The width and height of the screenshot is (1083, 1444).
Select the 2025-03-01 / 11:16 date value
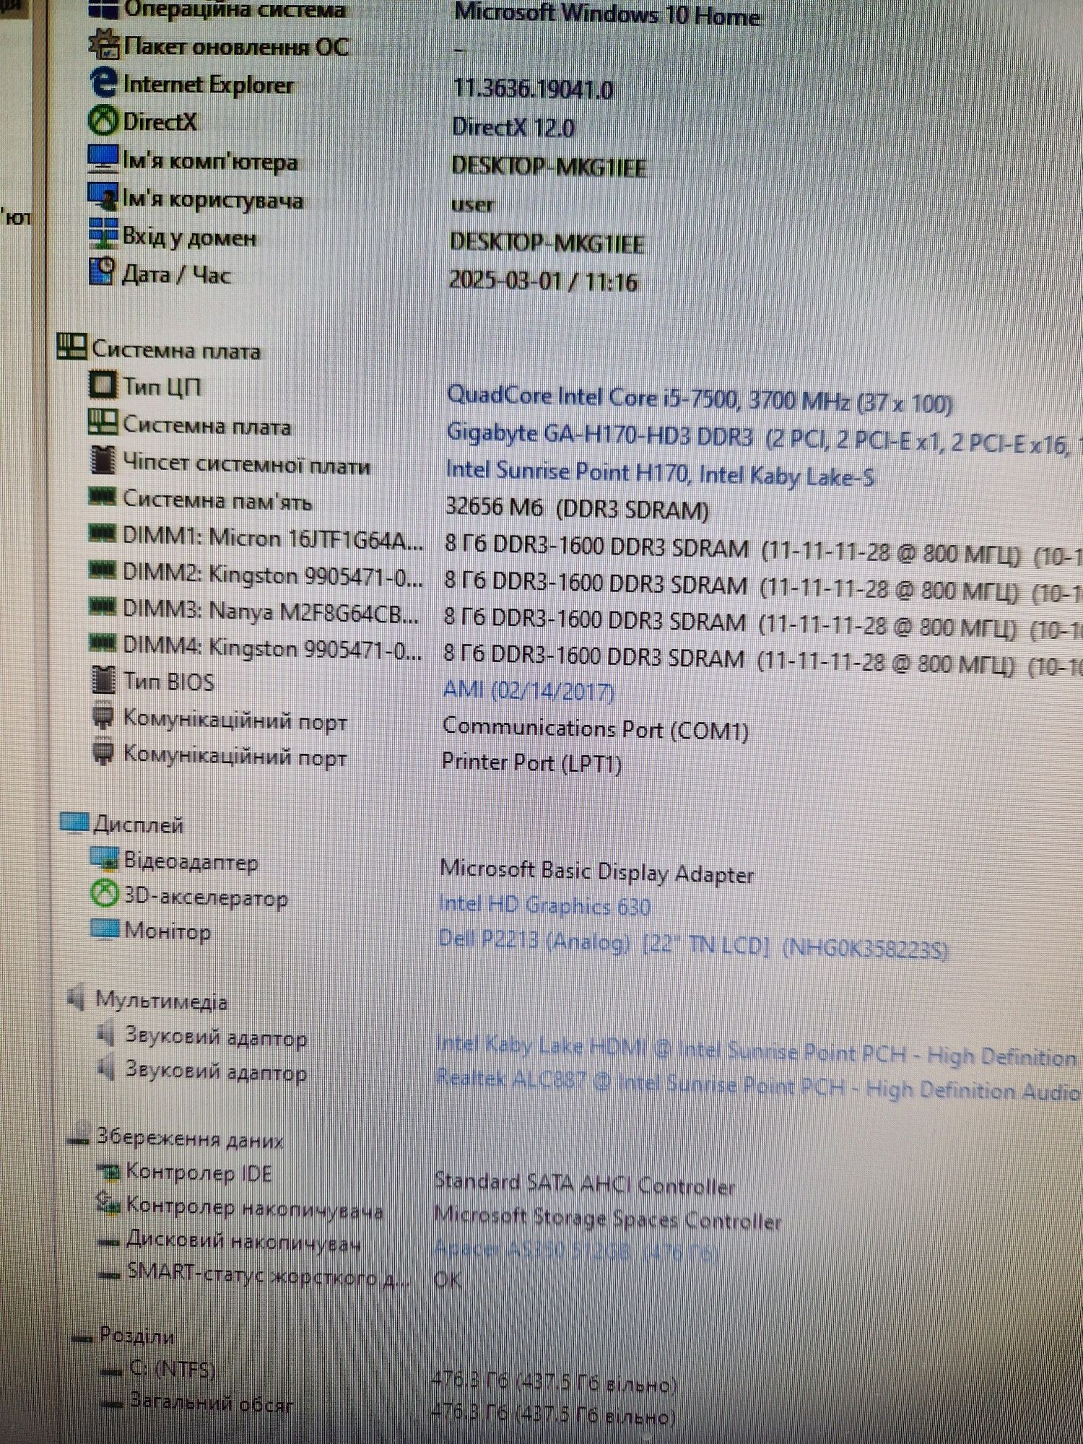(543, 280)
